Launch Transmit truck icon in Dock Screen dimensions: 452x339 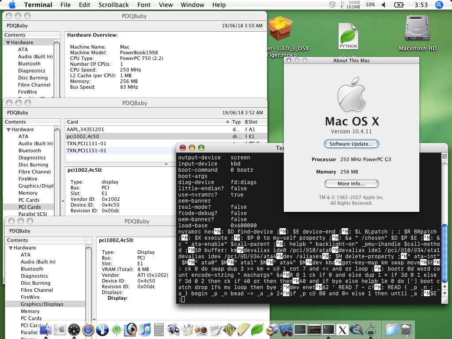pos(271,329)
